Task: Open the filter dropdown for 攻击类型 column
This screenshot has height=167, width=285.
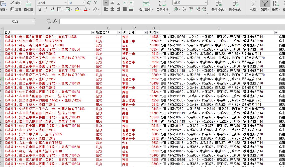Action: 119,33
